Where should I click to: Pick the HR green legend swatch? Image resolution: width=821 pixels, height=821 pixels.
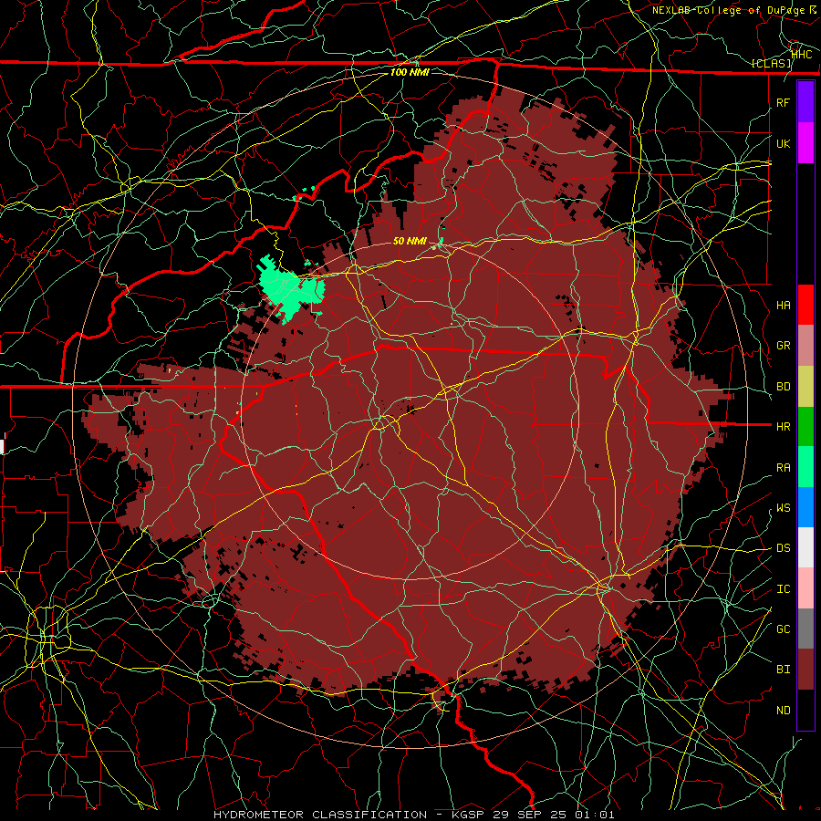805,427
